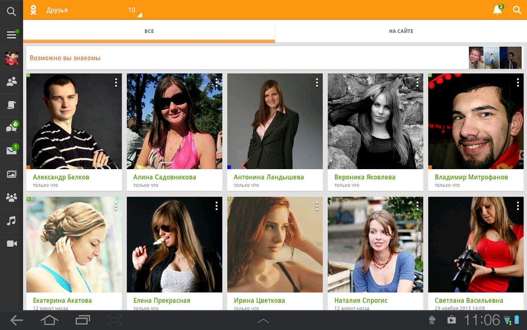Viewport: 527px width, 330px height.
Task: Open the messages envelope icon
Action: pyautogui.click(x=11, y=150)
